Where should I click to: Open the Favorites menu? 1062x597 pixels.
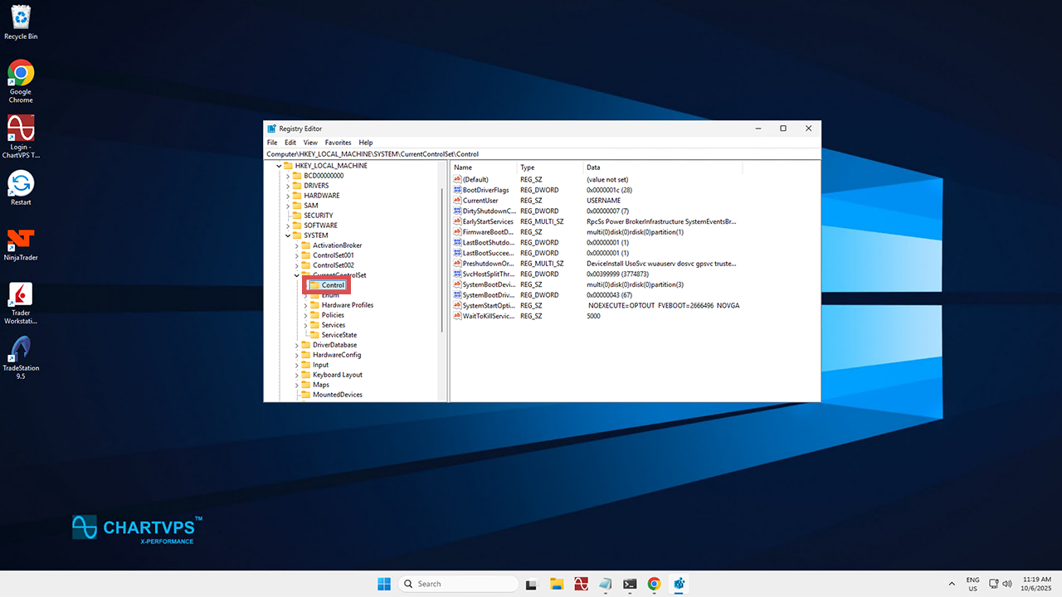pyautogui.click(x=338, y=143)
